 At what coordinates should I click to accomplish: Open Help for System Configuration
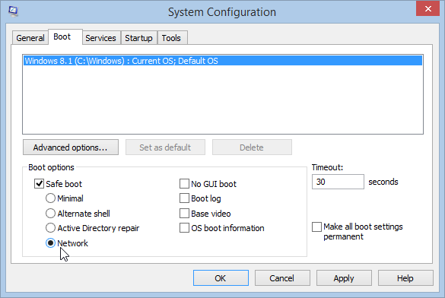(405, 278)
